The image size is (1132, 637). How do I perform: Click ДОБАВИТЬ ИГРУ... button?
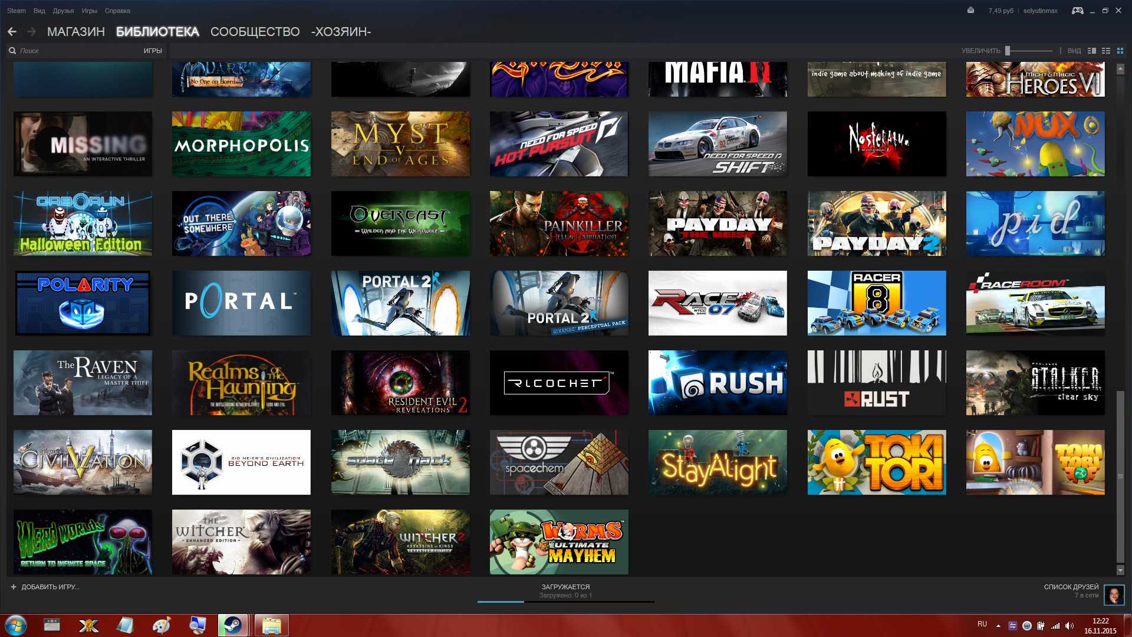click(45, 587)
